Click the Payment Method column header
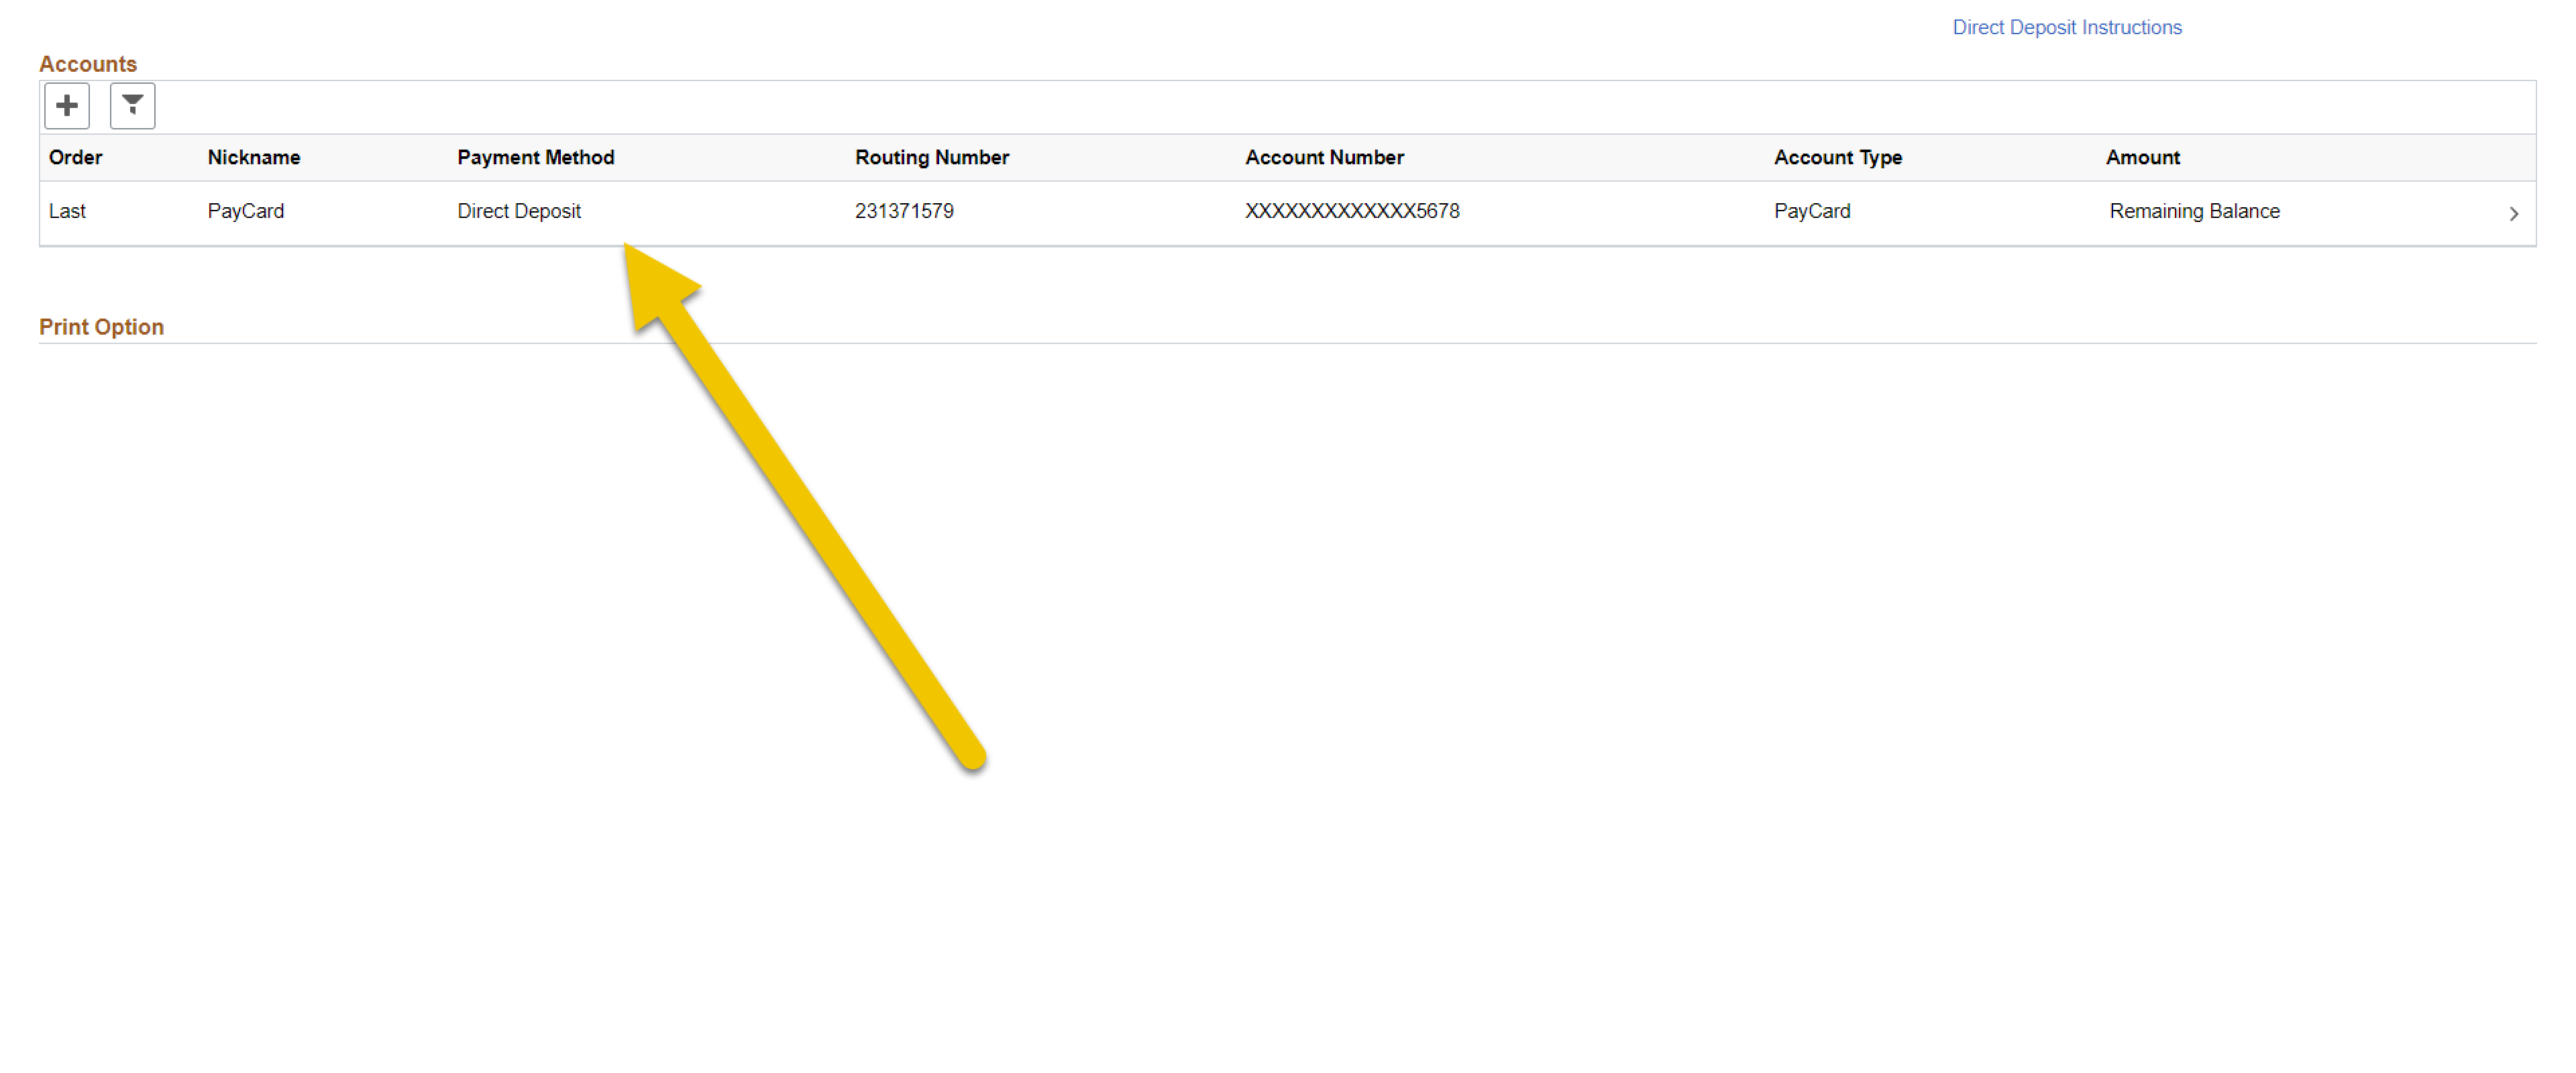 [x=536, y=157]
